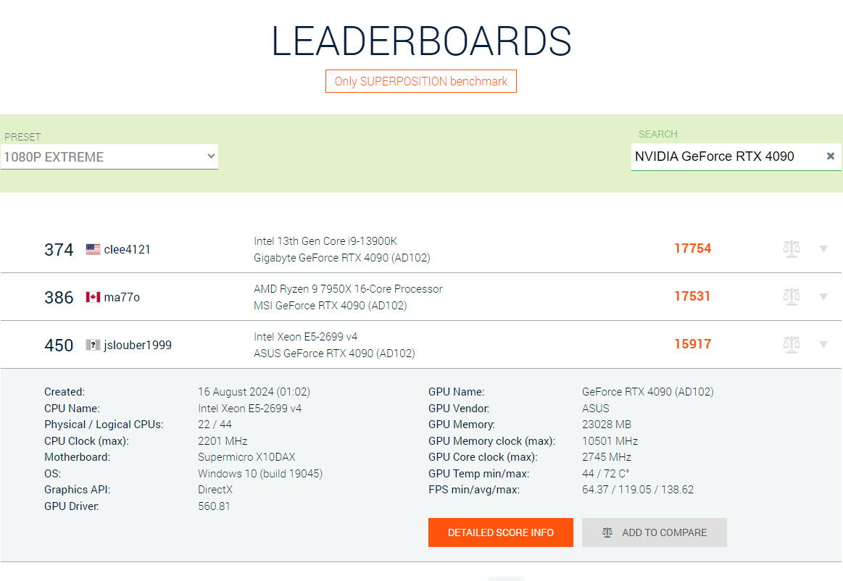Click GPU driver value 560.81
Screen dimensions: 843x581
pyautogui.click(x=214, y=506)
